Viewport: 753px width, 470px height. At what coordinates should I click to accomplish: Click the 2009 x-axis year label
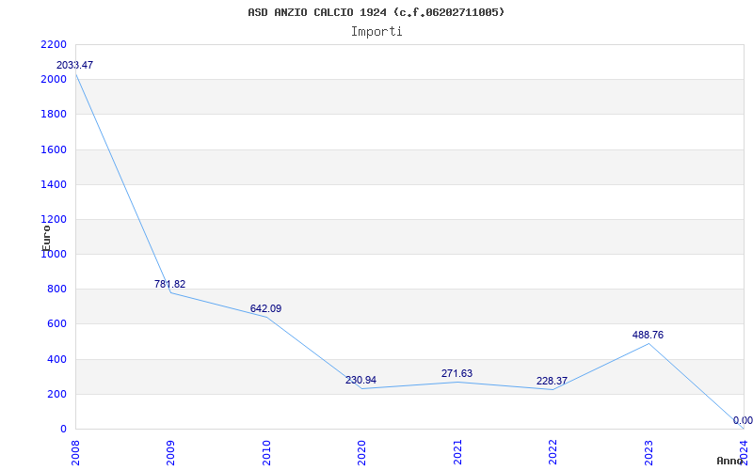pos(170,452)
